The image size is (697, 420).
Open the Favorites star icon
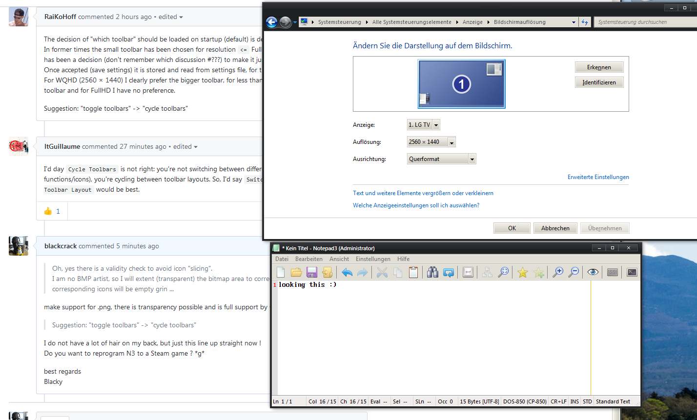522,272
